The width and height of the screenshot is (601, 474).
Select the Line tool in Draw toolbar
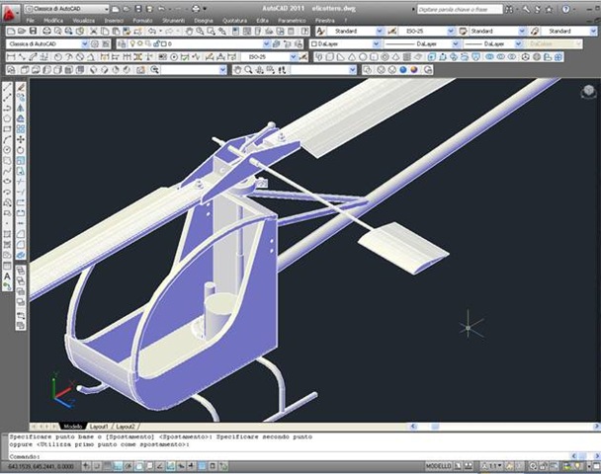tap(8, 87)
